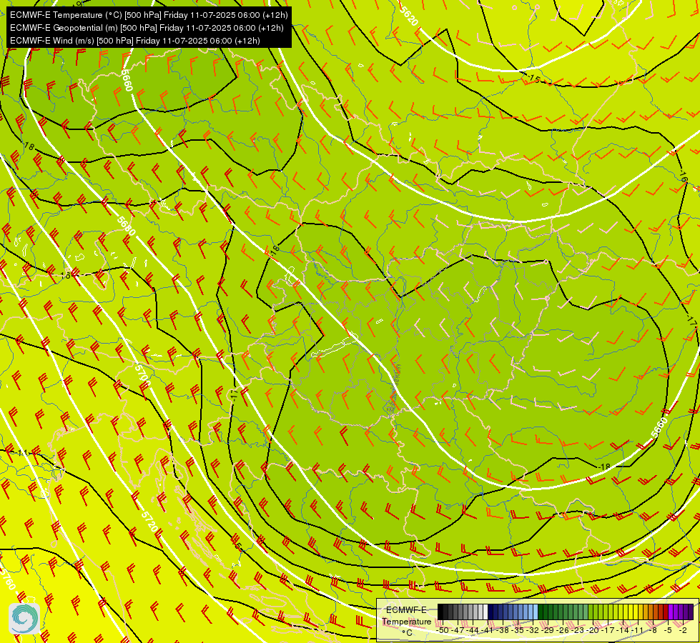Viewport: 700px width, 643px height.
Task: Click the -8 value in legend
Action: pos(653,630)
